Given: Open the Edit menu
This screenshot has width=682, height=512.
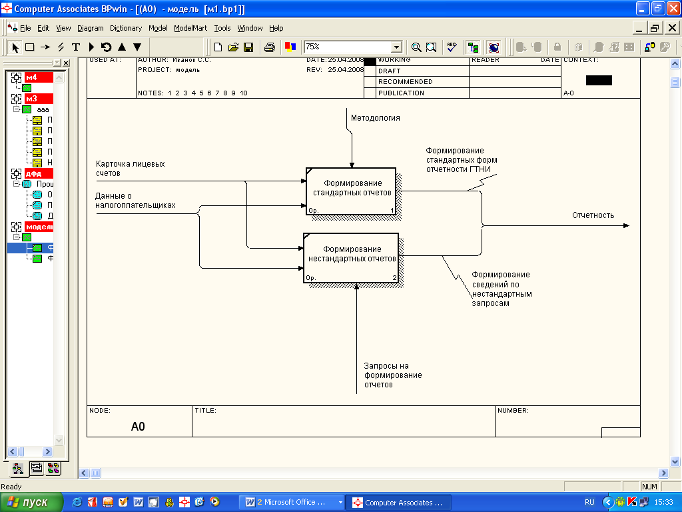Looking at the screenshot, I should pos(43,28).
